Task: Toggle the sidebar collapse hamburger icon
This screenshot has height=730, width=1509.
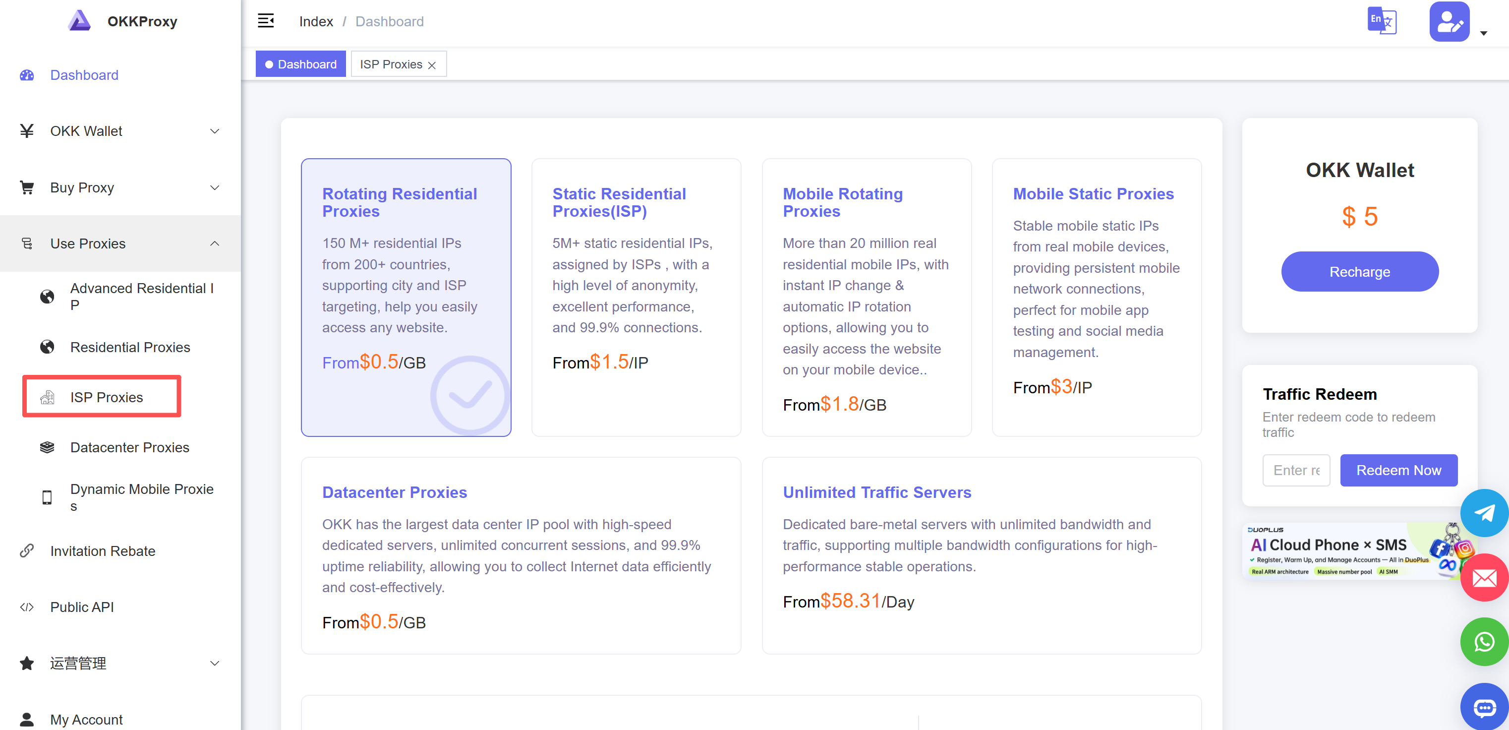Action: (266, 21)
